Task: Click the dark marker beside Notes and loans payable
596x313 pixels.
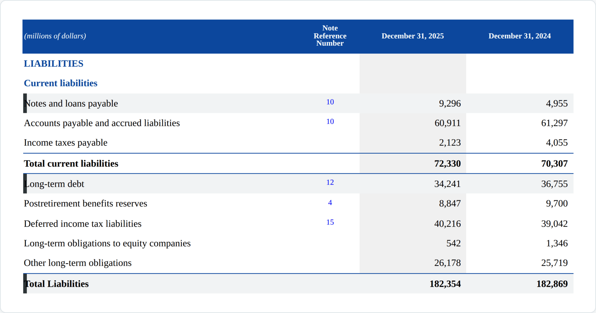Action: coord(25,103)
